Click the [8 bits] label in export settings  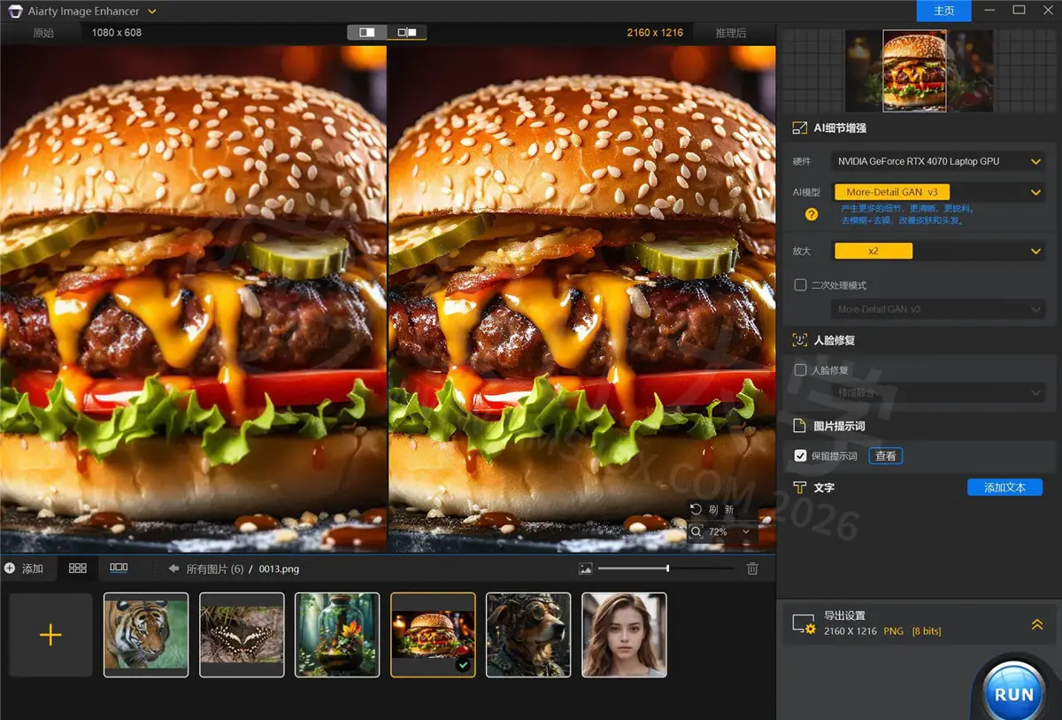pyautogui.click(x=927, y=631)
